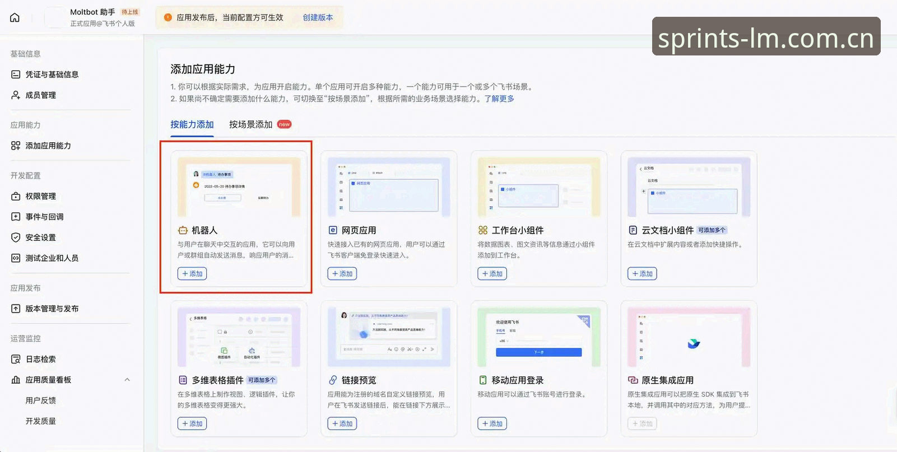Viewport: 897px width, 452px height.
Task: Click the 权限管理 icon
Action: (x=16, y=196)
